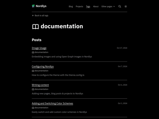
Task: Open Adding and Switching Color Schemes post
Action: coord(52,103)
